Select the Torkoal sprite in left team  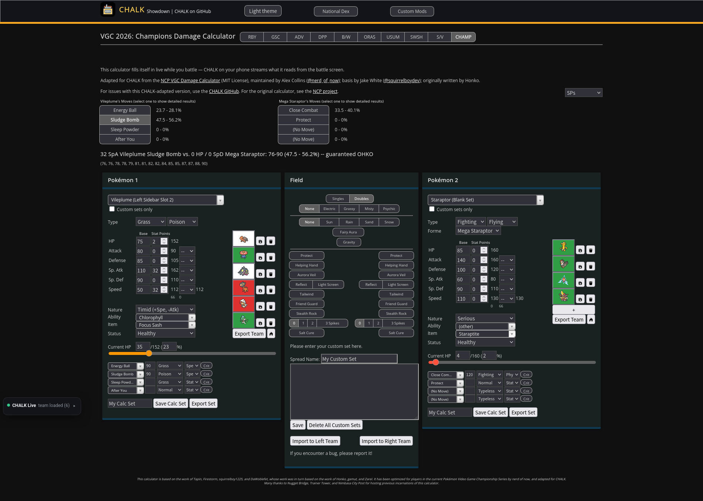(x=244, y=239)
